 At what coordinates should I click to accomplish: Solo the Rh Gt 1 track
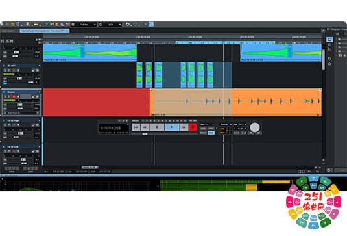pyautogui.click(x=5, y=70)
